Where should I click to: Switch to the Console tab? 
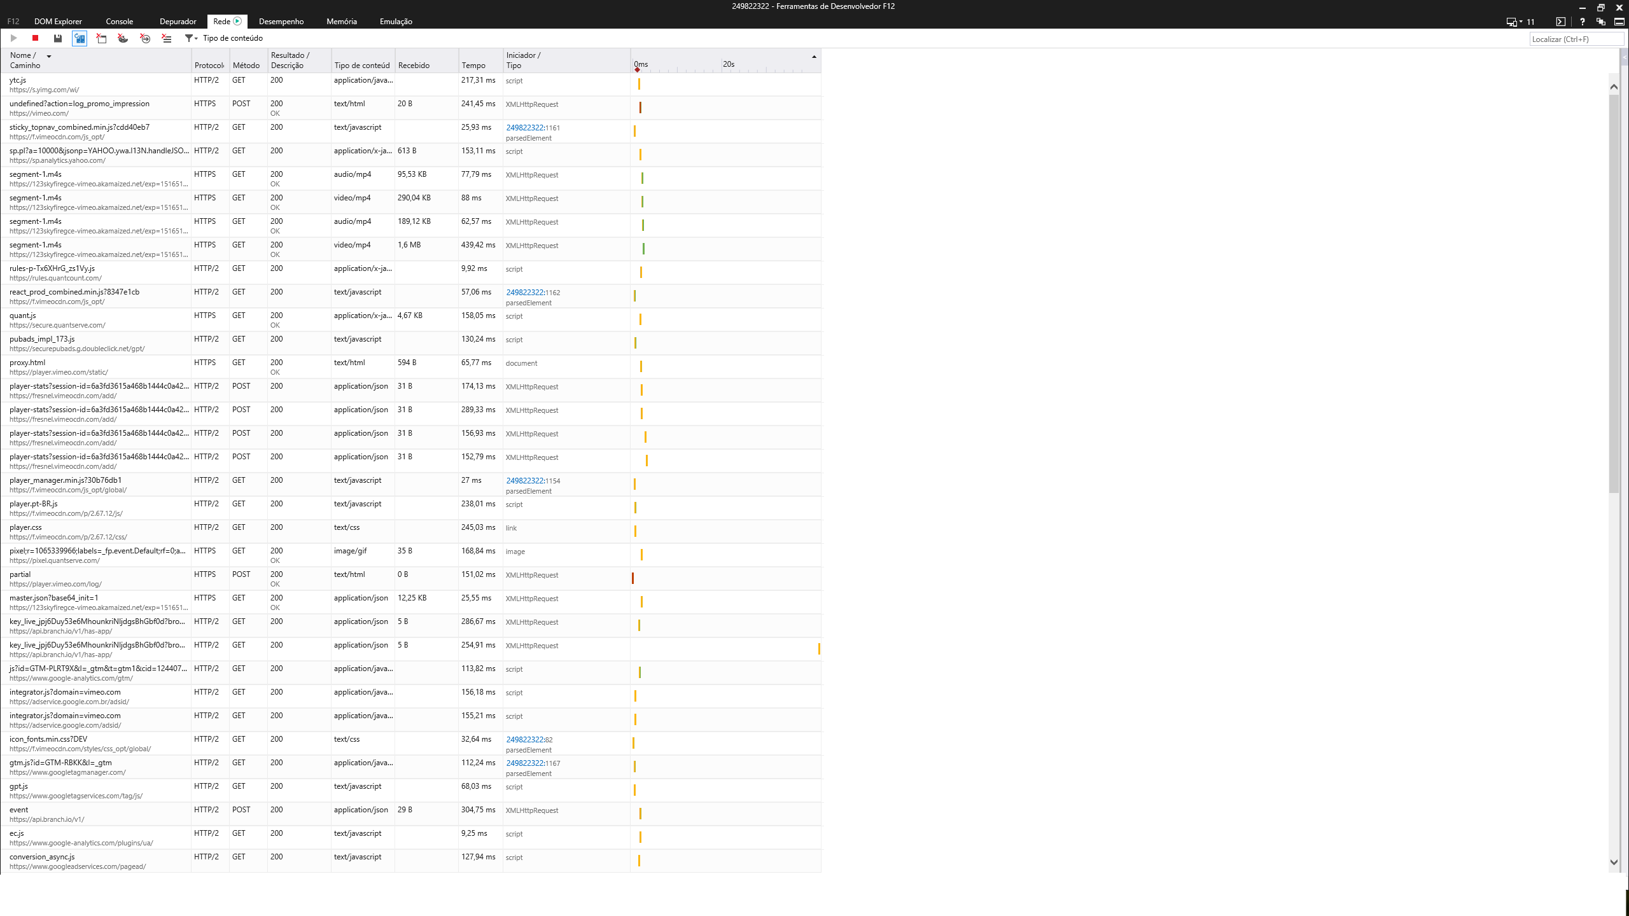click(119, 22)
